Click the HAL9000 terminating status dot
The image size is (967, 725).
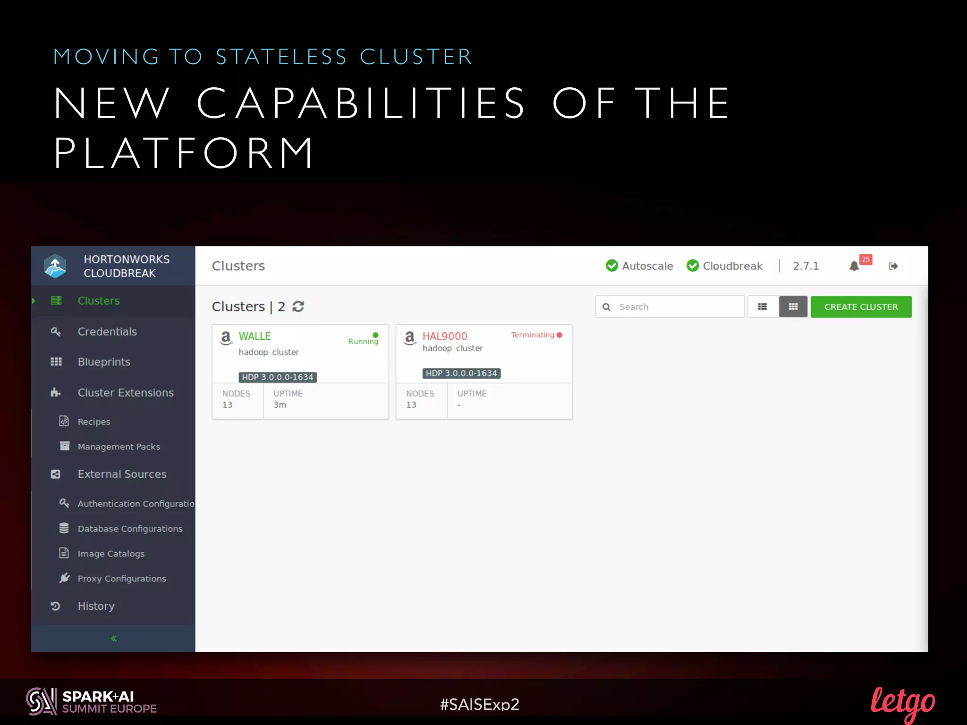coord(560,335)
